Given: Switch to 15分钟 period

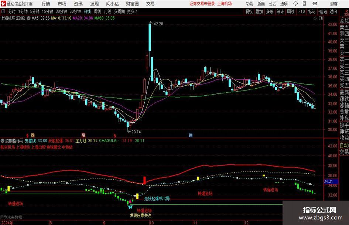Looking at the screenshot, I should click(48, 11).
